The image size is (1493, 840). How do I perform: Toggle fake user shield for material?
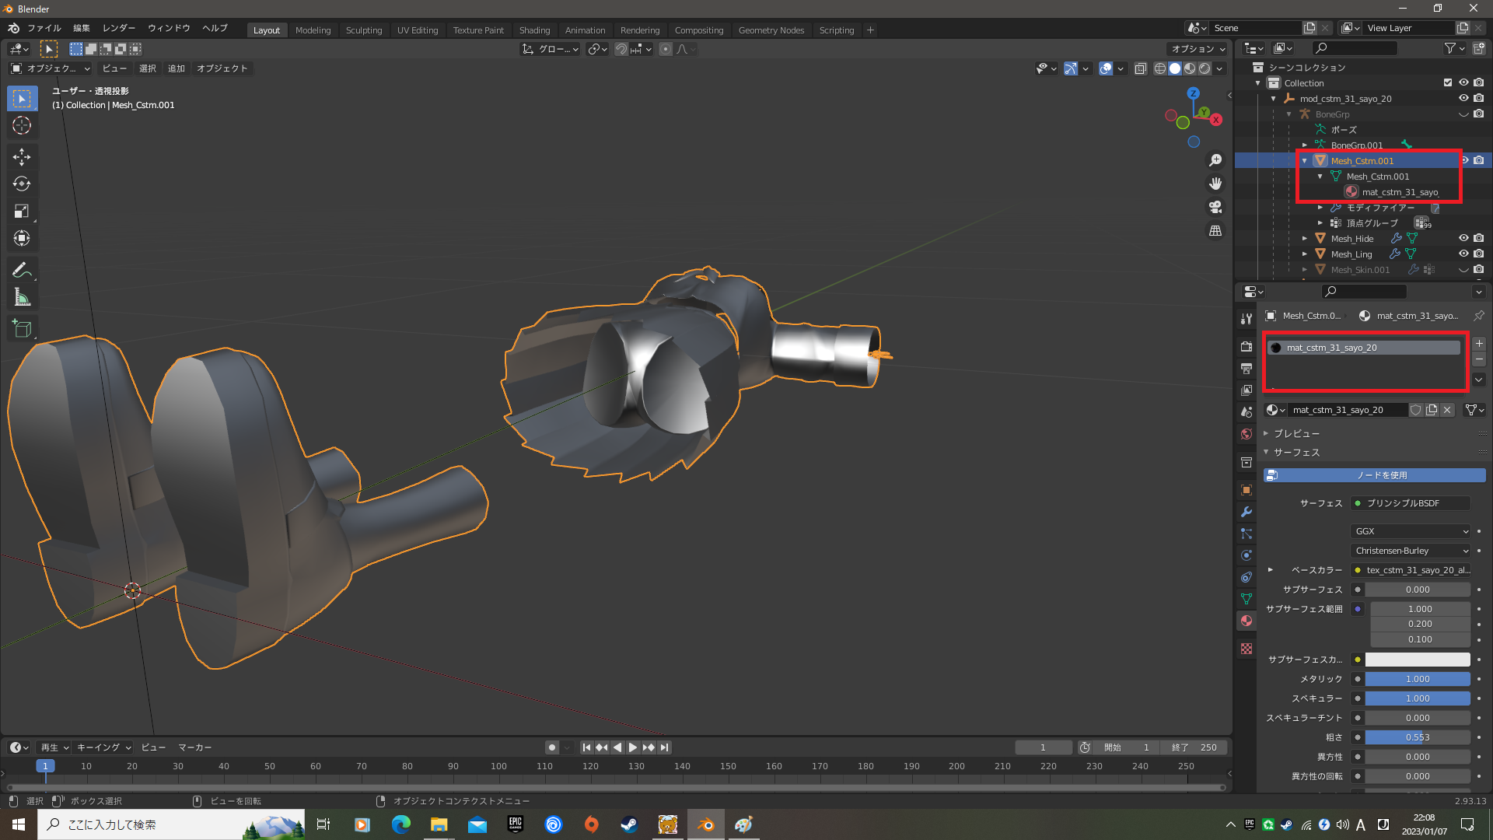(1416, 410)
